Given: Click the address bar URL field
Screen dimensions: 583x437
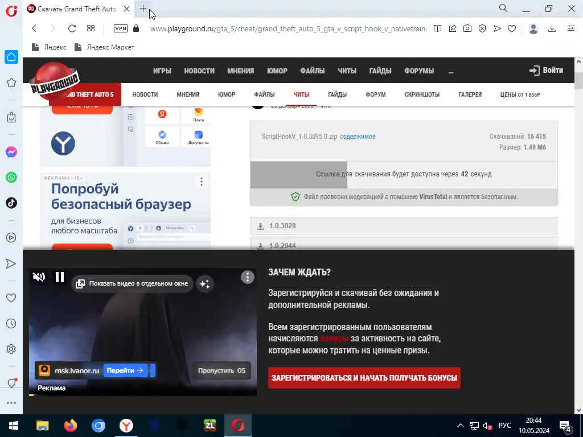Looking at the screenshot, I should [x=288, y=28].
